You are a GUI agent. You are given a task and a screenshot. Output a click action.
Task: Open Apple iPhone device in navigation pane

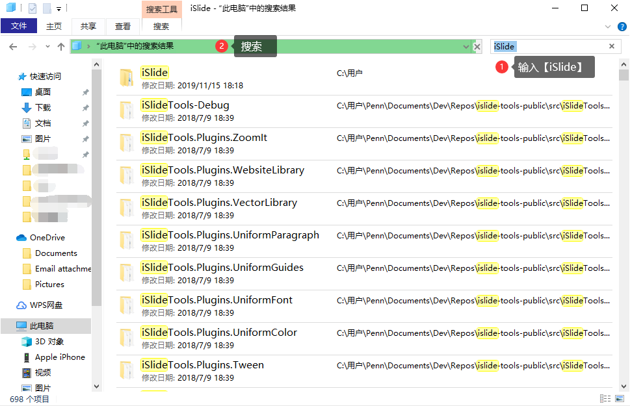(x=60, y=357)
